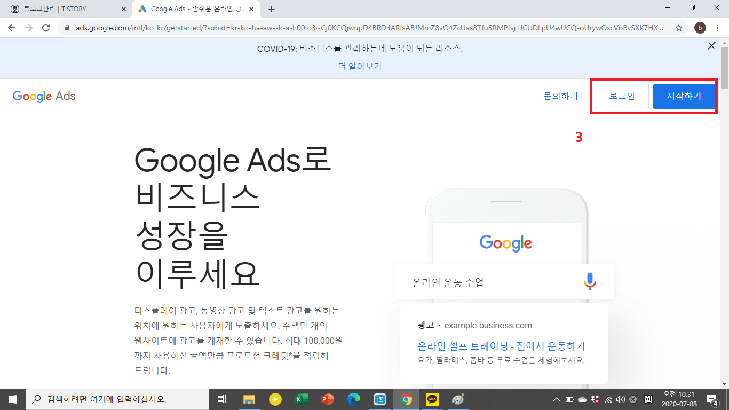Image resolution: width=729 pixels, height=410 pixels.
Task: Open the Chrome three-dot menu
Action: (x=717, y=28)
